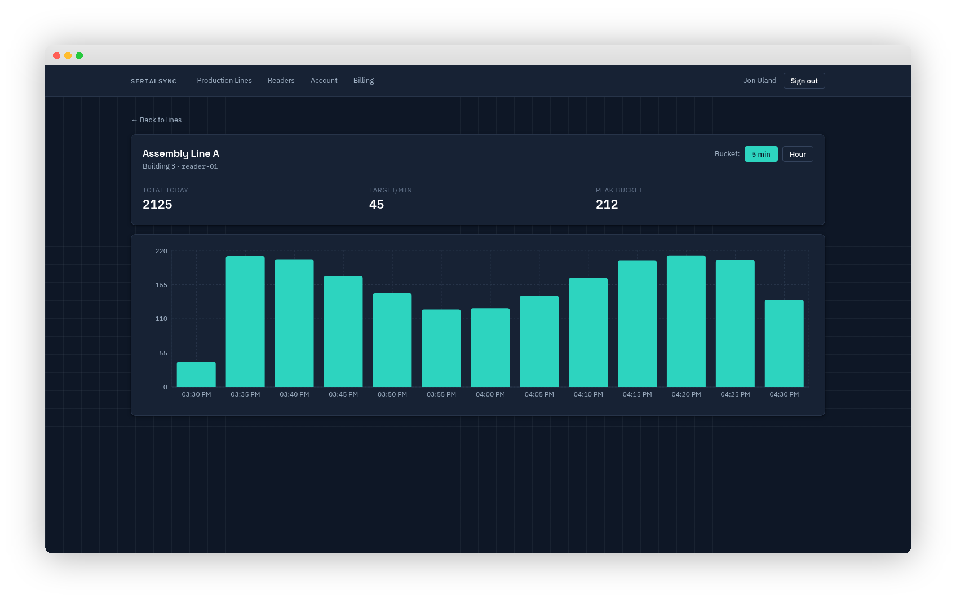Click the 110 y-axis label
956x598 pixels.
click(x=161, y=319)
